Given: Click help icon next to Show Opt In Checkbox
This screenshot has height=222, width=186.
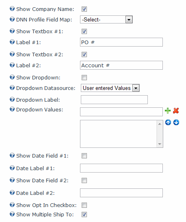Looking at the screenshot, I should pyautogui.click(x=12, y=205).
